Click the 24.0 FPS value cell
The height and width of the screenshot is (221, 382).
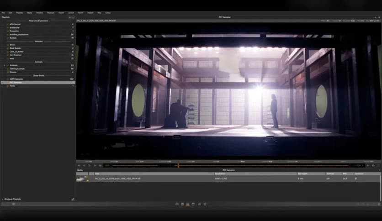(345, 179)
